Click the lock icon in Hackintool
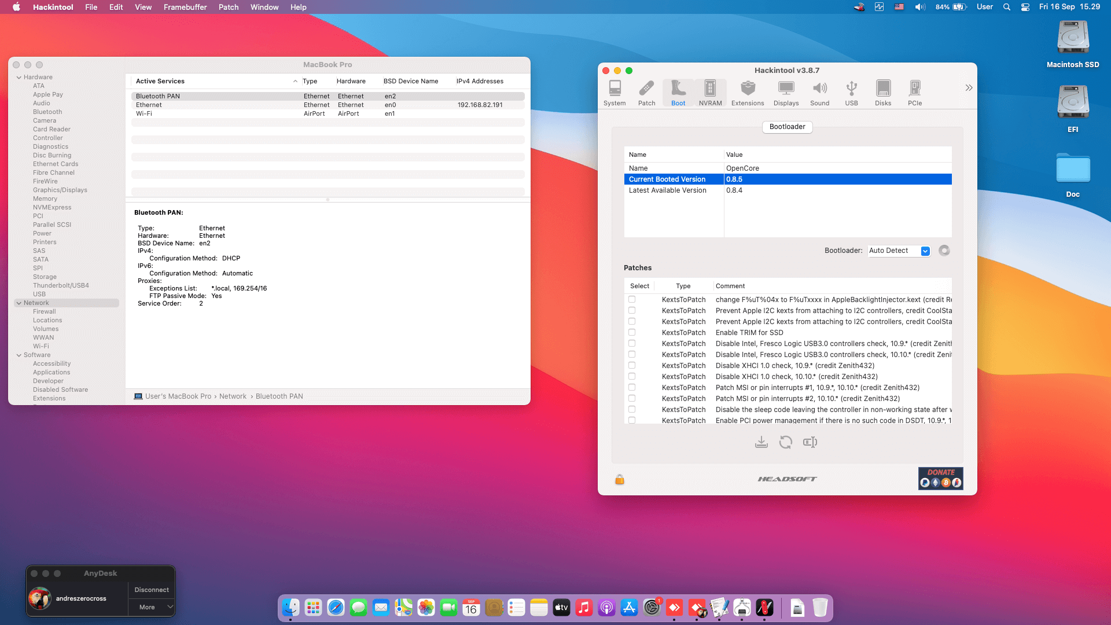The height and width of the screenshot is (625, 1111). click(620, 479)
